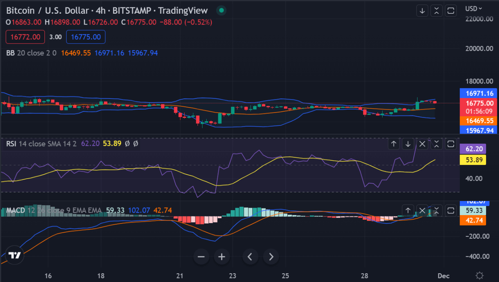499x282 pixels.
Task: Zoom out the chart with minus button
Action: [201, 257]
